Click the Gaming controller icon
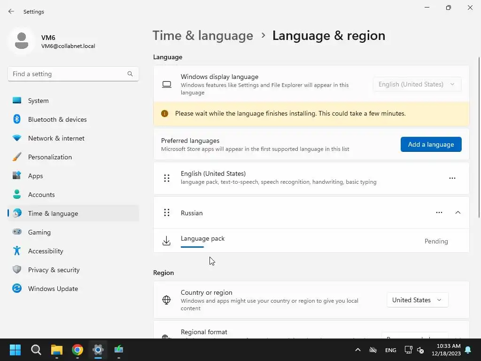 tap(17, 232)
